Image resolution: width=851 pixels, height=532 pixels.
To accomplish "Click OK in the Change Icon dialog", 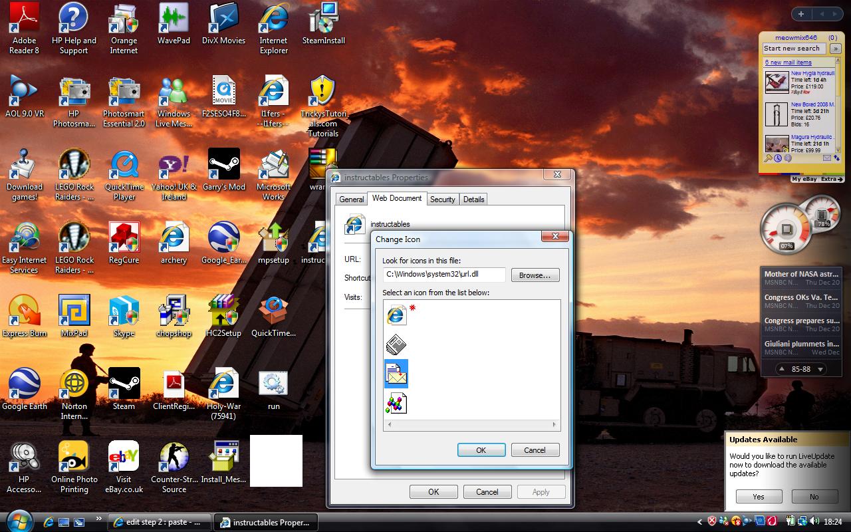I will point(481,450).
